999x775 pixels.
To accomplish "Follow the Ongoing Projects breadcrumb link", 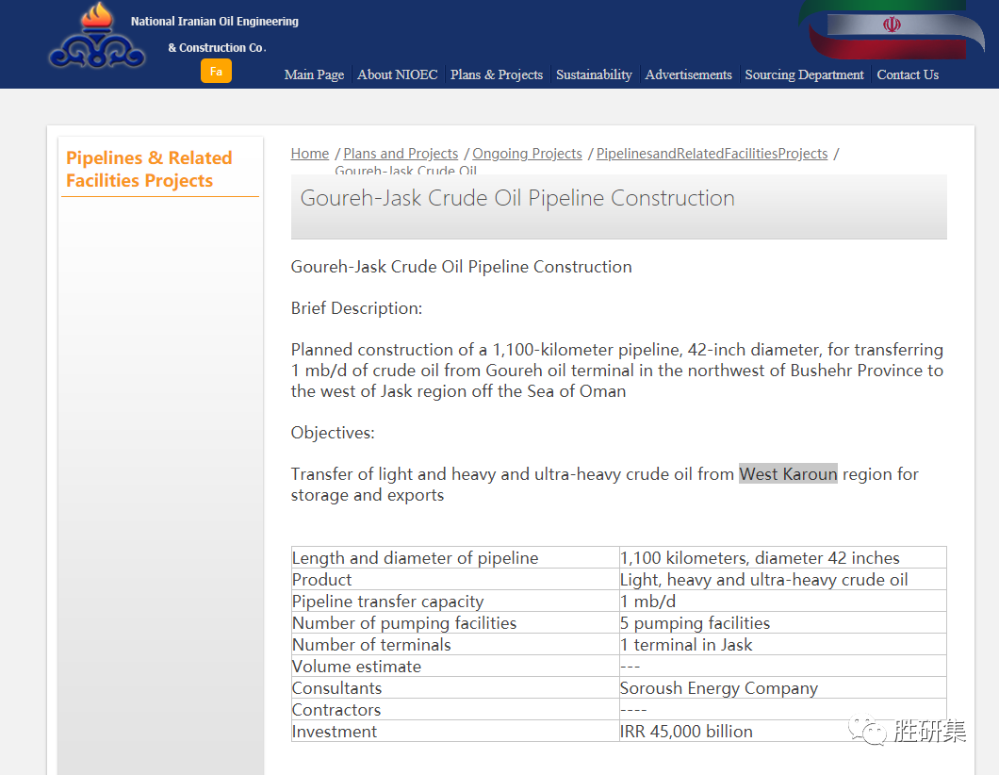I will (527, 154).
